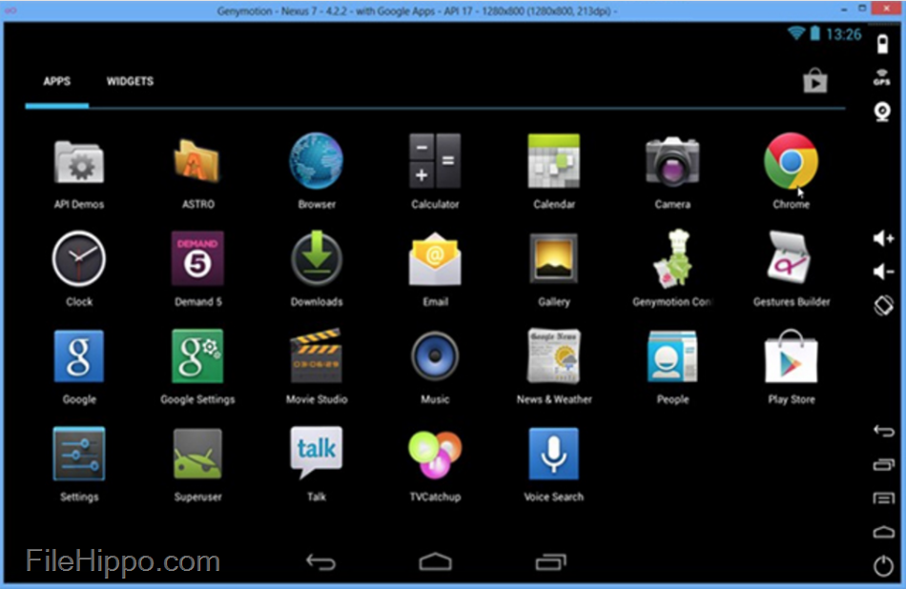Image resolution: width=906 pixels, height=589 pixels.
Task: Minimize the Genymotion window
Action: point(844,10)
